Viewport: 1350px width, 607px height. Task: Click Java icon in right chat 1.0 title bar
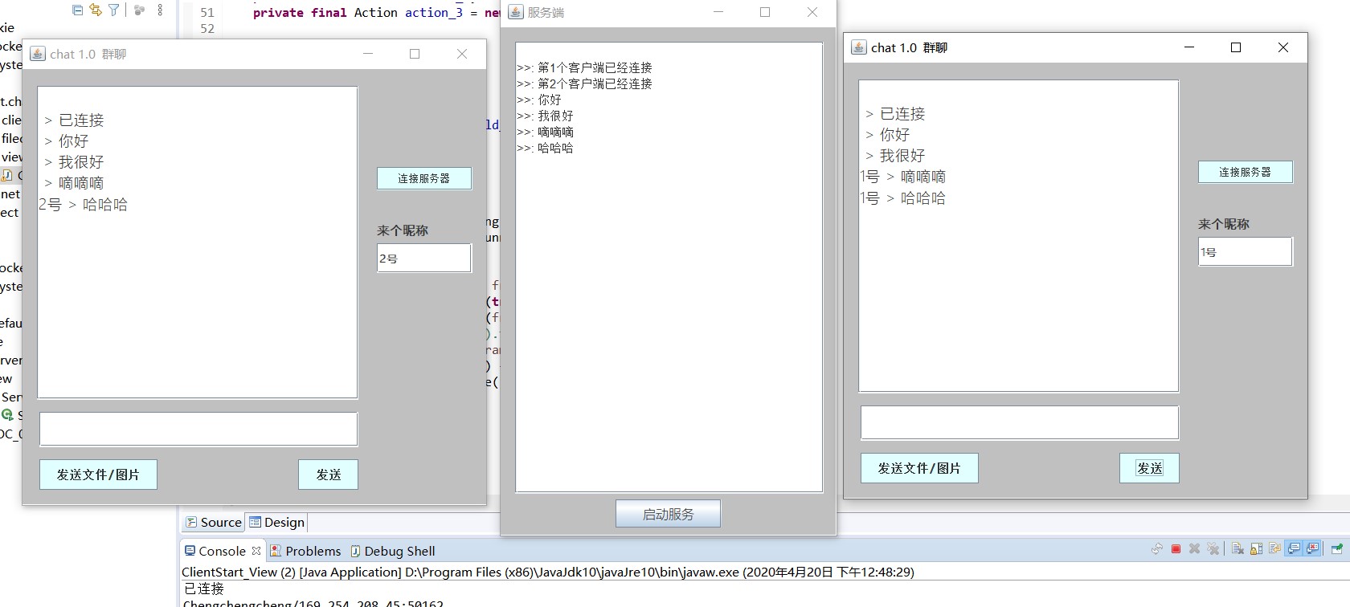[859, 47]
